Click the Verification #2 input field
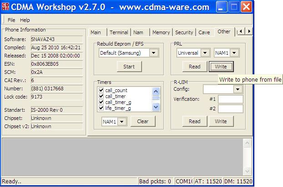This screenshot has height=187, width=283. tap(231, 109)
